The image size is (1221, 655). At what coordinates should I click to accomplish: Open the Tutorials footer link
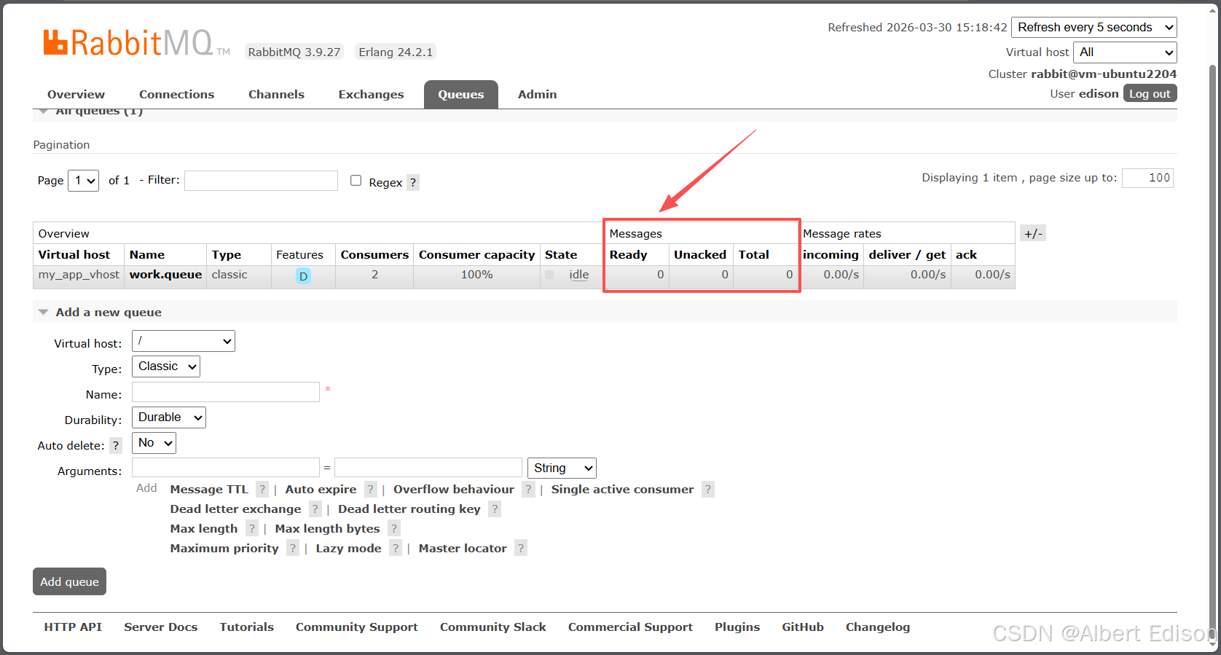click(x=247, y=627)
